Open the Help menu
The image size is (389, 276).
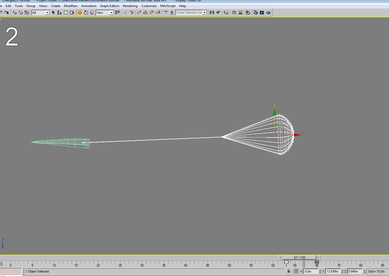182,6
